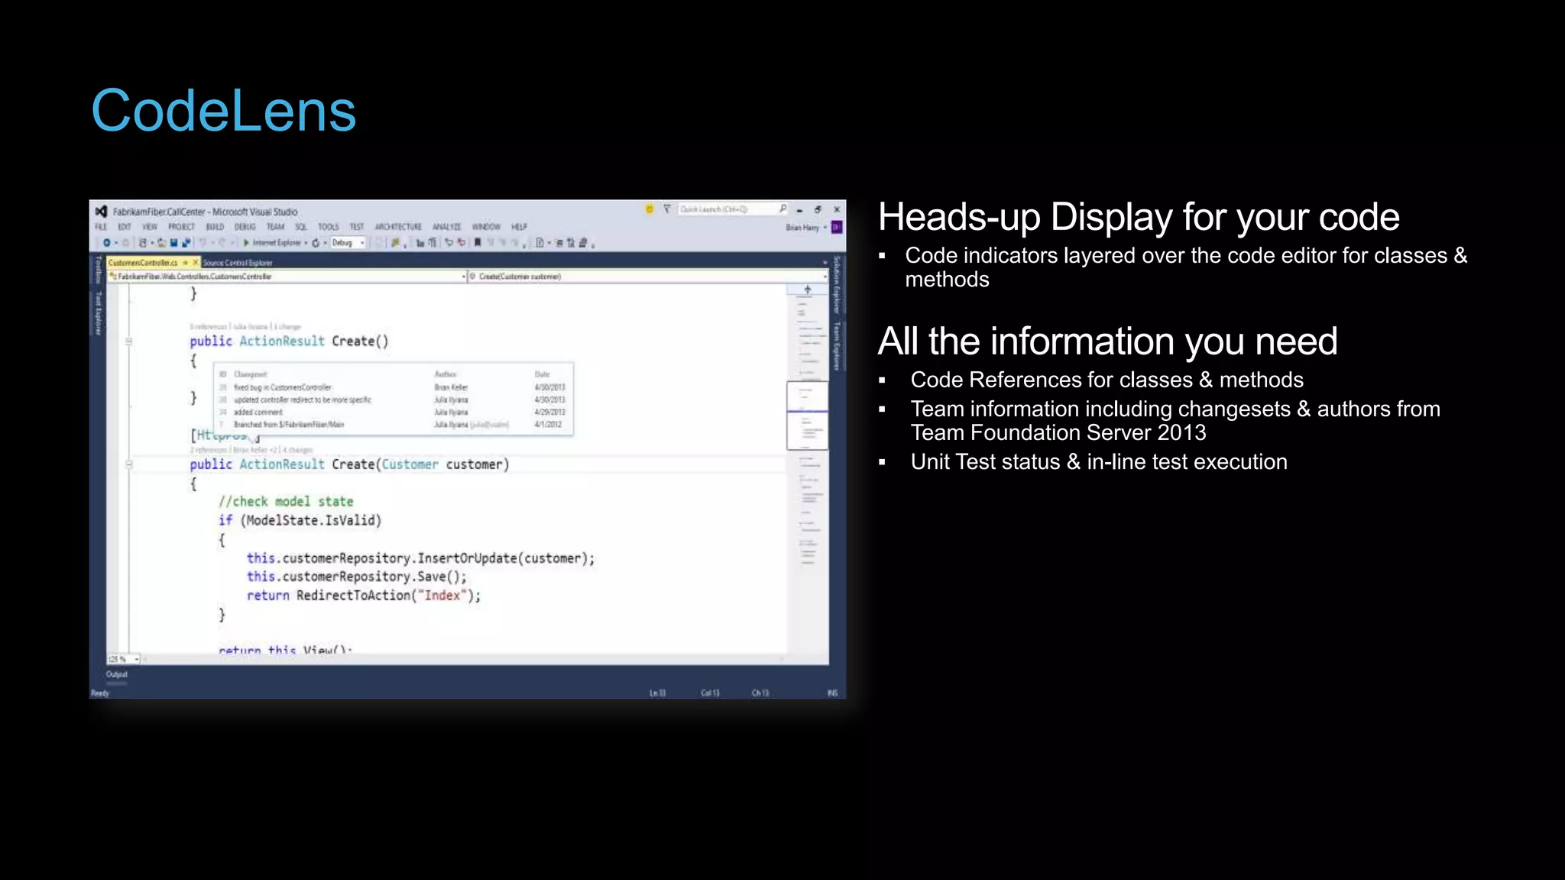Open the SQL menu
1565x880 pixels.
pos(301,227)
